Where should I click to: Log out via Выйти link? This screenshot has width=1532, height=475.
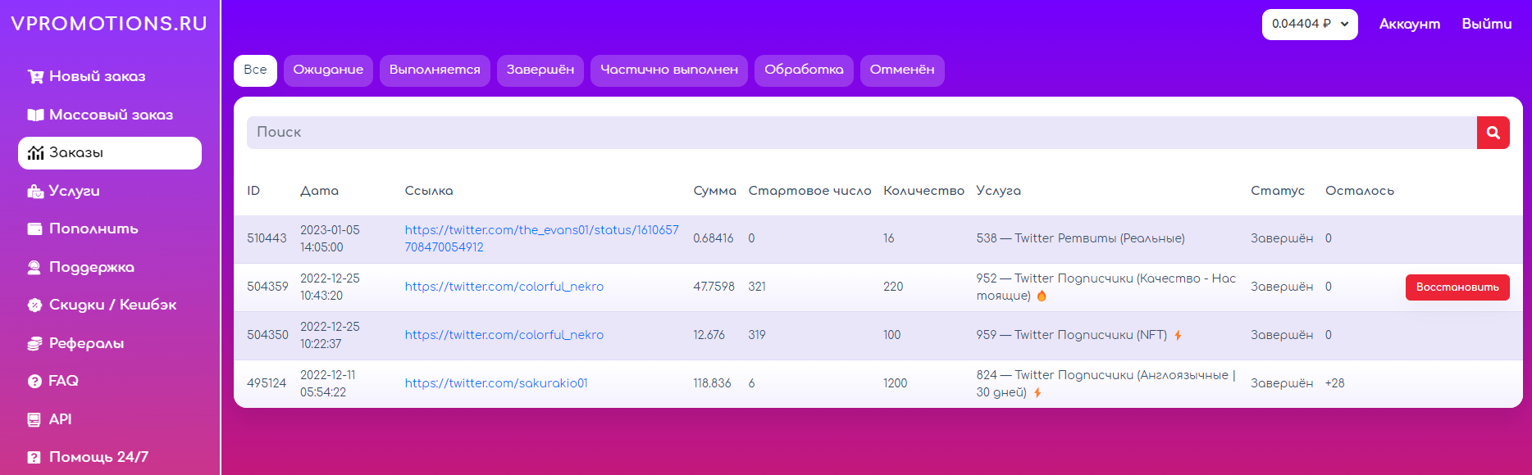[x=1487, y=24]
